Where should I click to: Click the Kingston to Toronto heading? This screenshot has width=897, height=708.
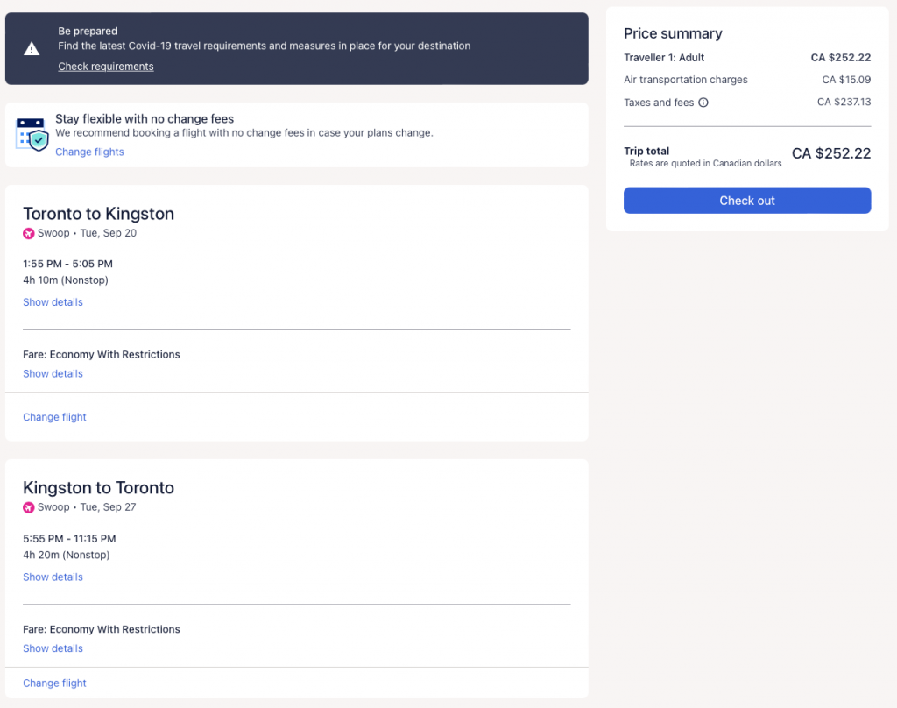coord(98,488)
